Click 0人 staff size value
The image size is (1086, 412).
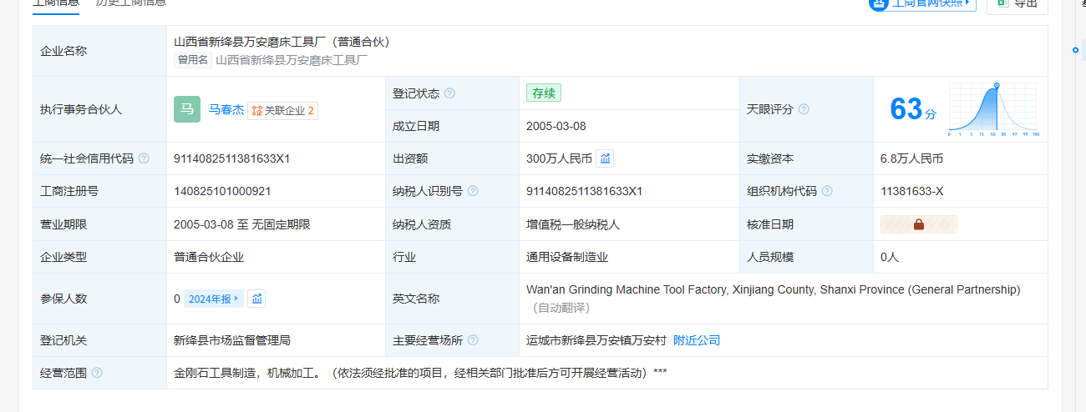pyautogui.click(x=890, y=257)
